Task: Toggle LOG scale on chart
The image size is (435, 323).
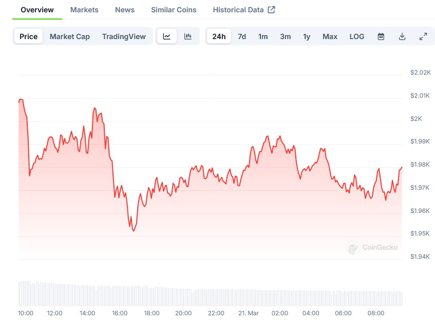Action: pyautogui.click(x=357, y=37)
